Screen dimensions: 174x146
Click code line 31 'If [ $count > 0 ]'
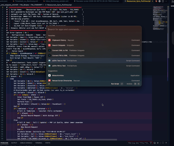click(x=14, y=76)
